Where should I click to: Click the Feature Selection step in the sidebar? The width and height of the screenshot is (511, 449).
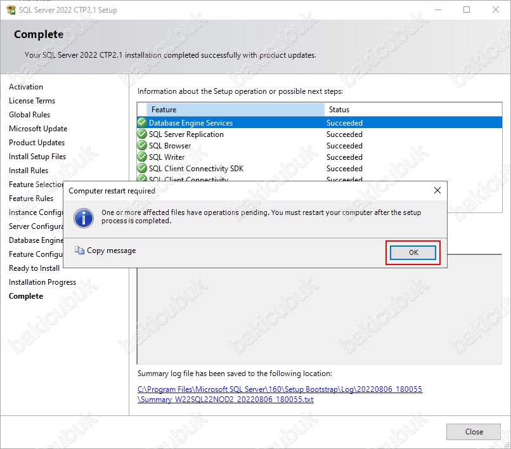36,185
